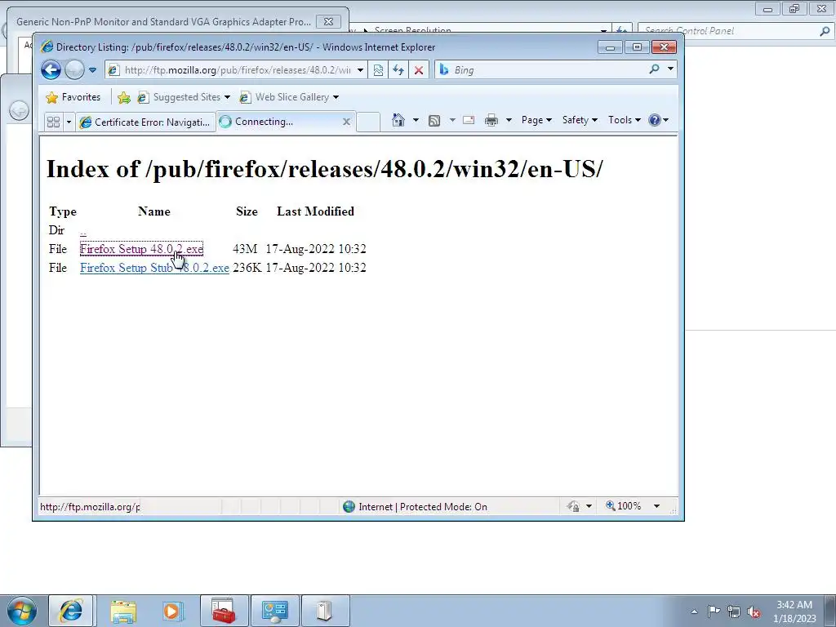The width and height of the screenshot is (836, 627).
Task: Click Internet Explorer taskbar icon
Action: pos(71,611)
